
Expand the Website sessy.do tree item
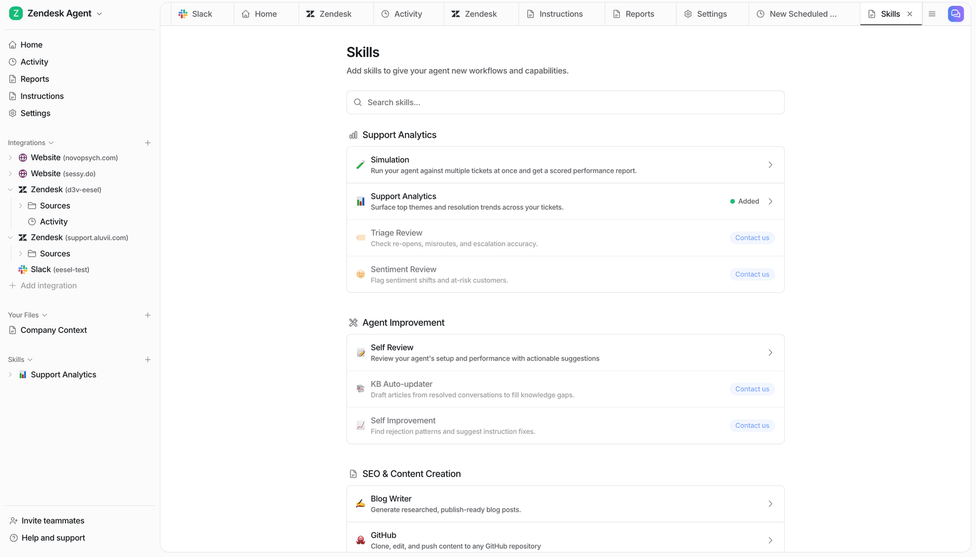(x=10, y=174)
